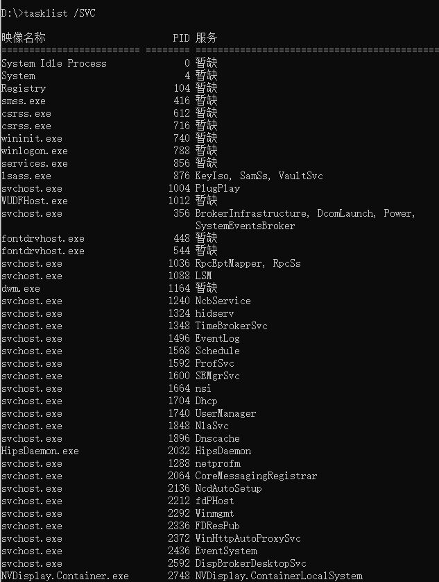Click the services.exe process name
This screenshot has width=439, height=582.
[x=35, y=163]
